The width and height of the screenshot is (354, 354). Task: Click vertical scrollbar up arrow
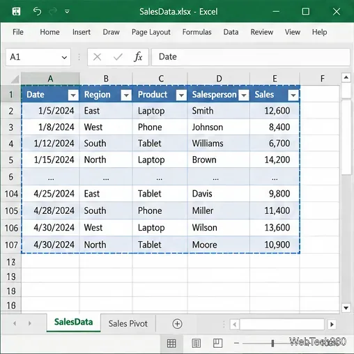pos(346,77)
